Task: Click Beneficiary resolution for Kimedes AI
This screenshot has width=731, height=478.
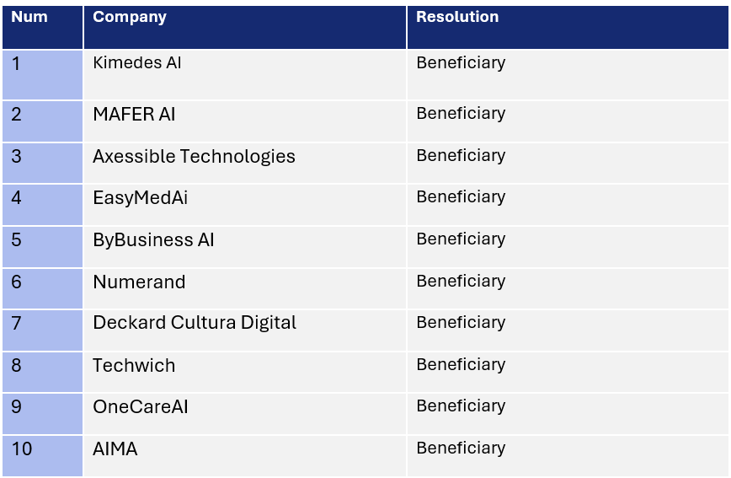Action: [x=461, y=63]
